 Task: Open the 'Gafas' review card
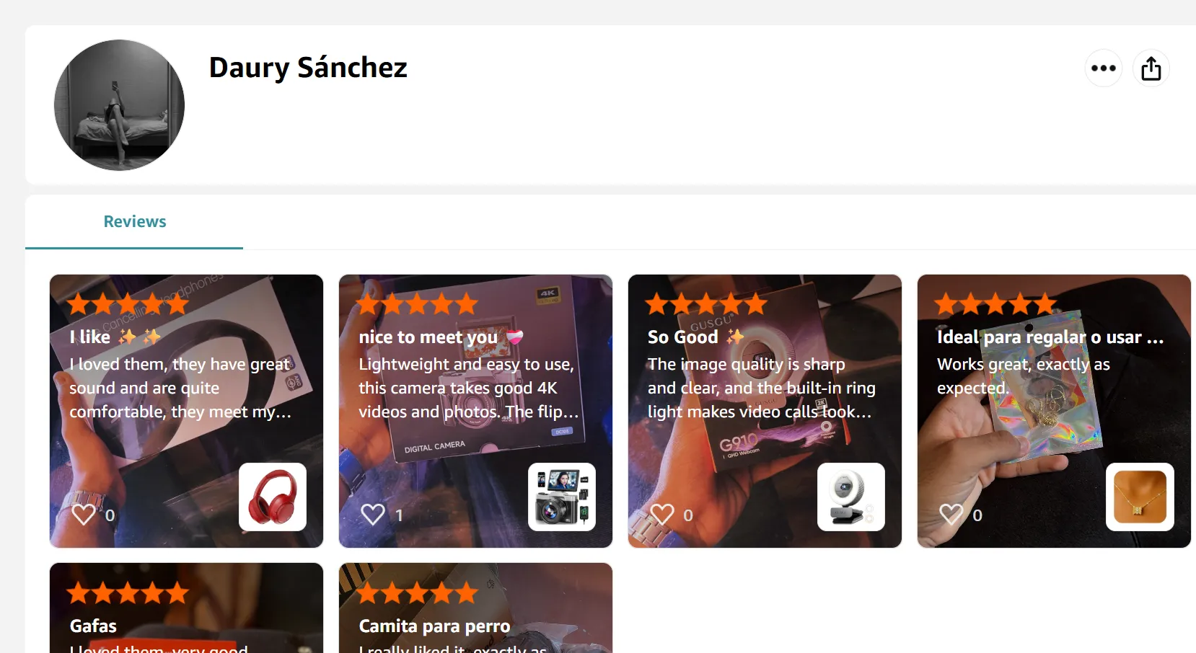pos(186,608)
